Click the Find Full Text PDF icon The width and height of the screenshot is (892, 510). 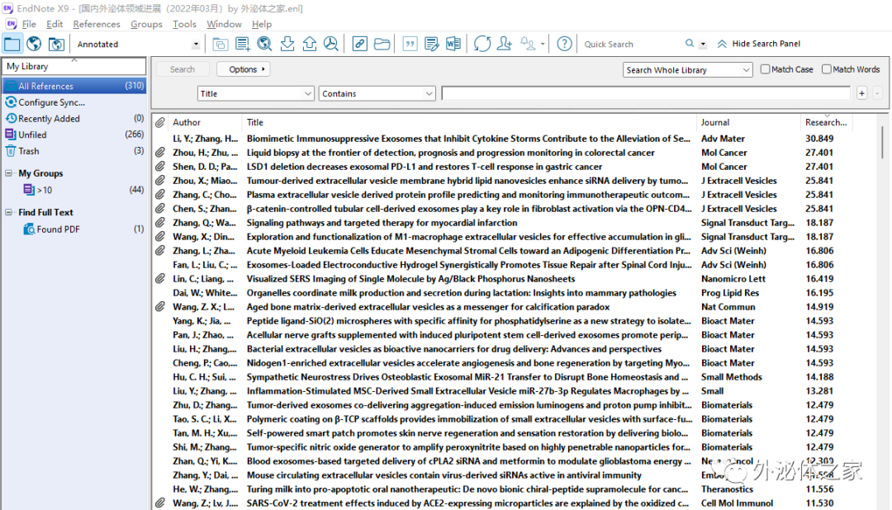click(331, 44)
